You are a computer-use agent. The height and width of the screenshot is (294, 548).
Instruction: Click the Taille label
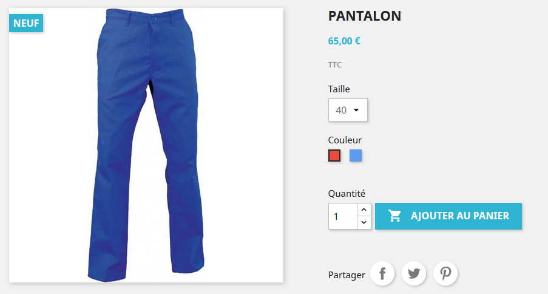coord(339,89)
